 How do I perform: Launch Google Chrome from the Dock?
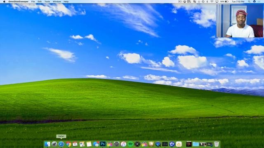click(68, 144)
